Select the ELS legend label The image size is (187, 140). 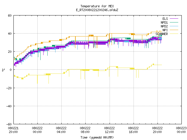[x=165, y=19]
